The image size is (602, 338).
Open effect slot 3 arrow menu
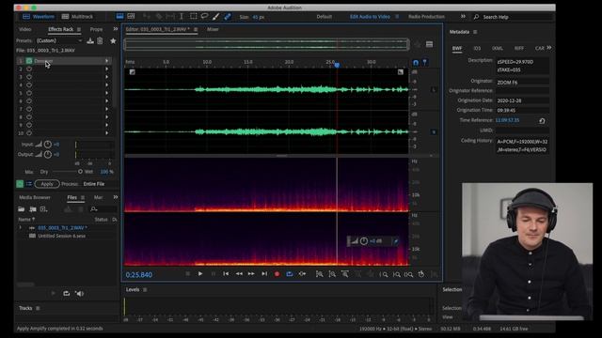[106, 77]
